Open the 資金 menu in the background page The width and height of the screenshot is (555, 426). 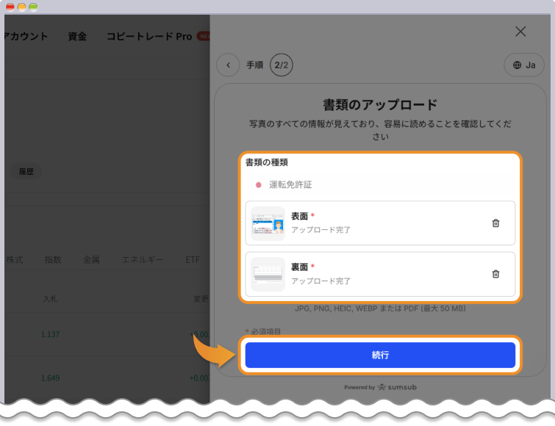77,36
